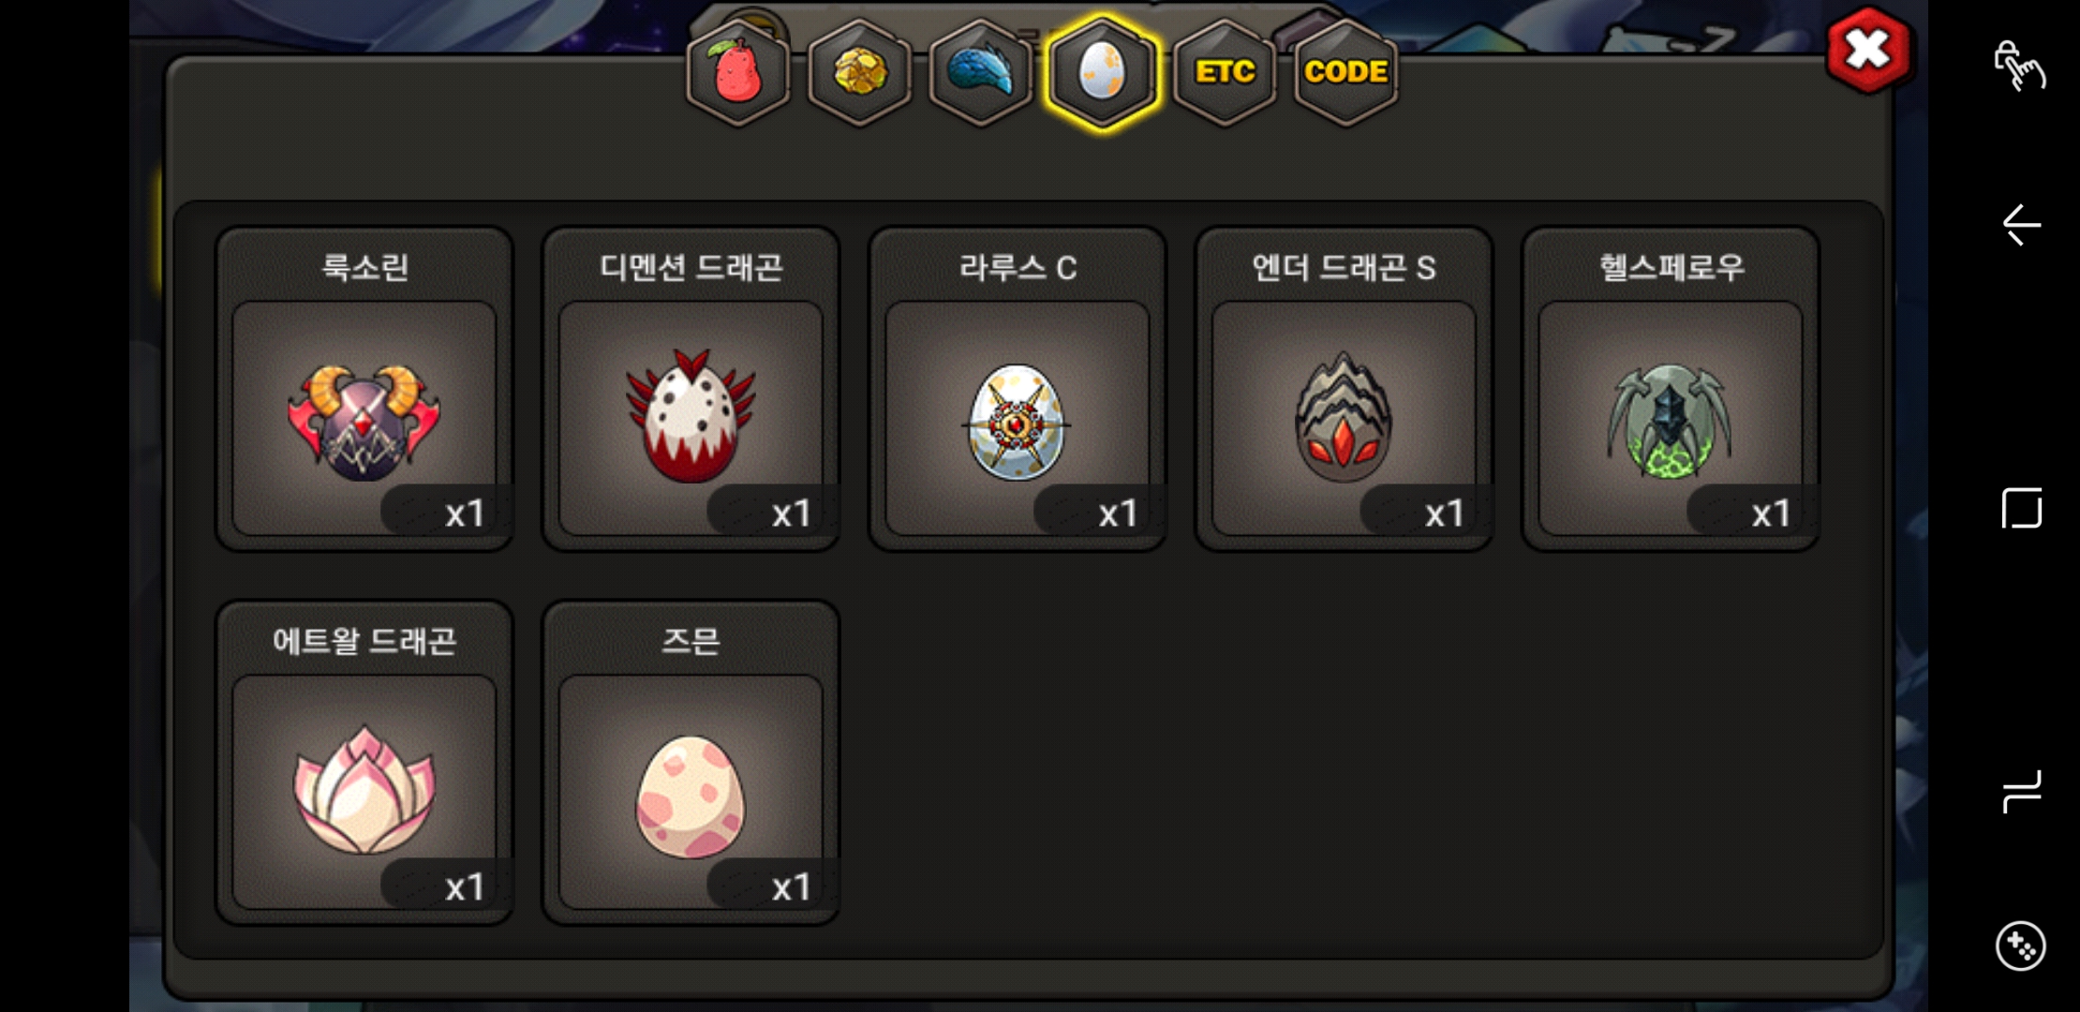Open the blue dragon scale tab

[x=981, y=73]
